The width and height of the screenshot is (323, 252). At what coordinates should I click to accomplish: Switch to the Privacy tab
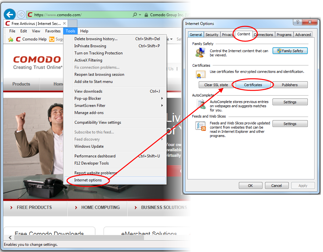pos(228,35)
